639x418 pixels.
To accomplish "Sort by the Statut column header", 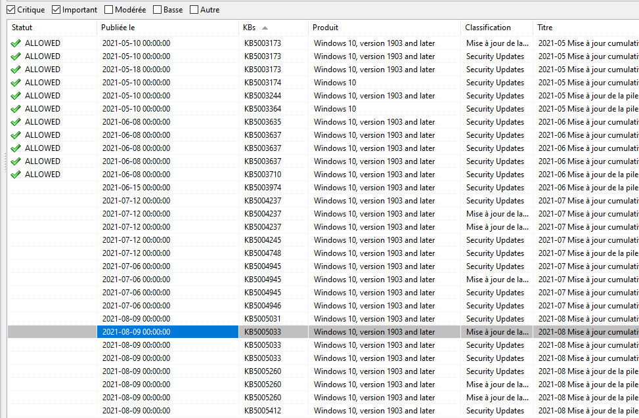I will [52, 28].
